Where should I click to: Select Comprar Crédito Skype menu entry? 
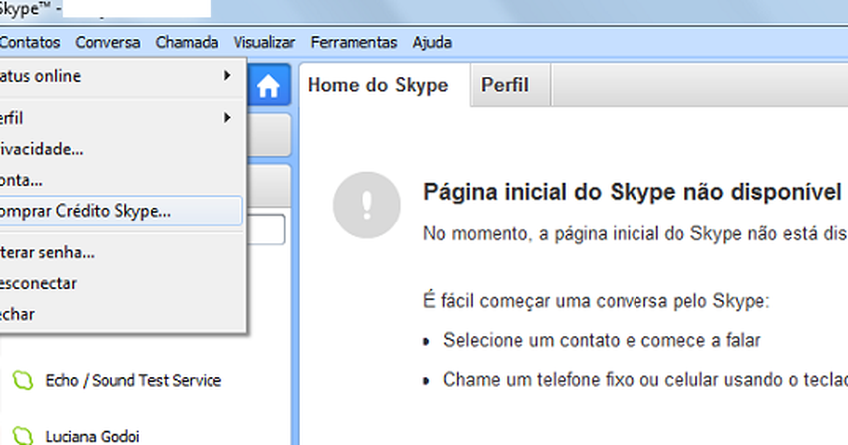[121, 211]
